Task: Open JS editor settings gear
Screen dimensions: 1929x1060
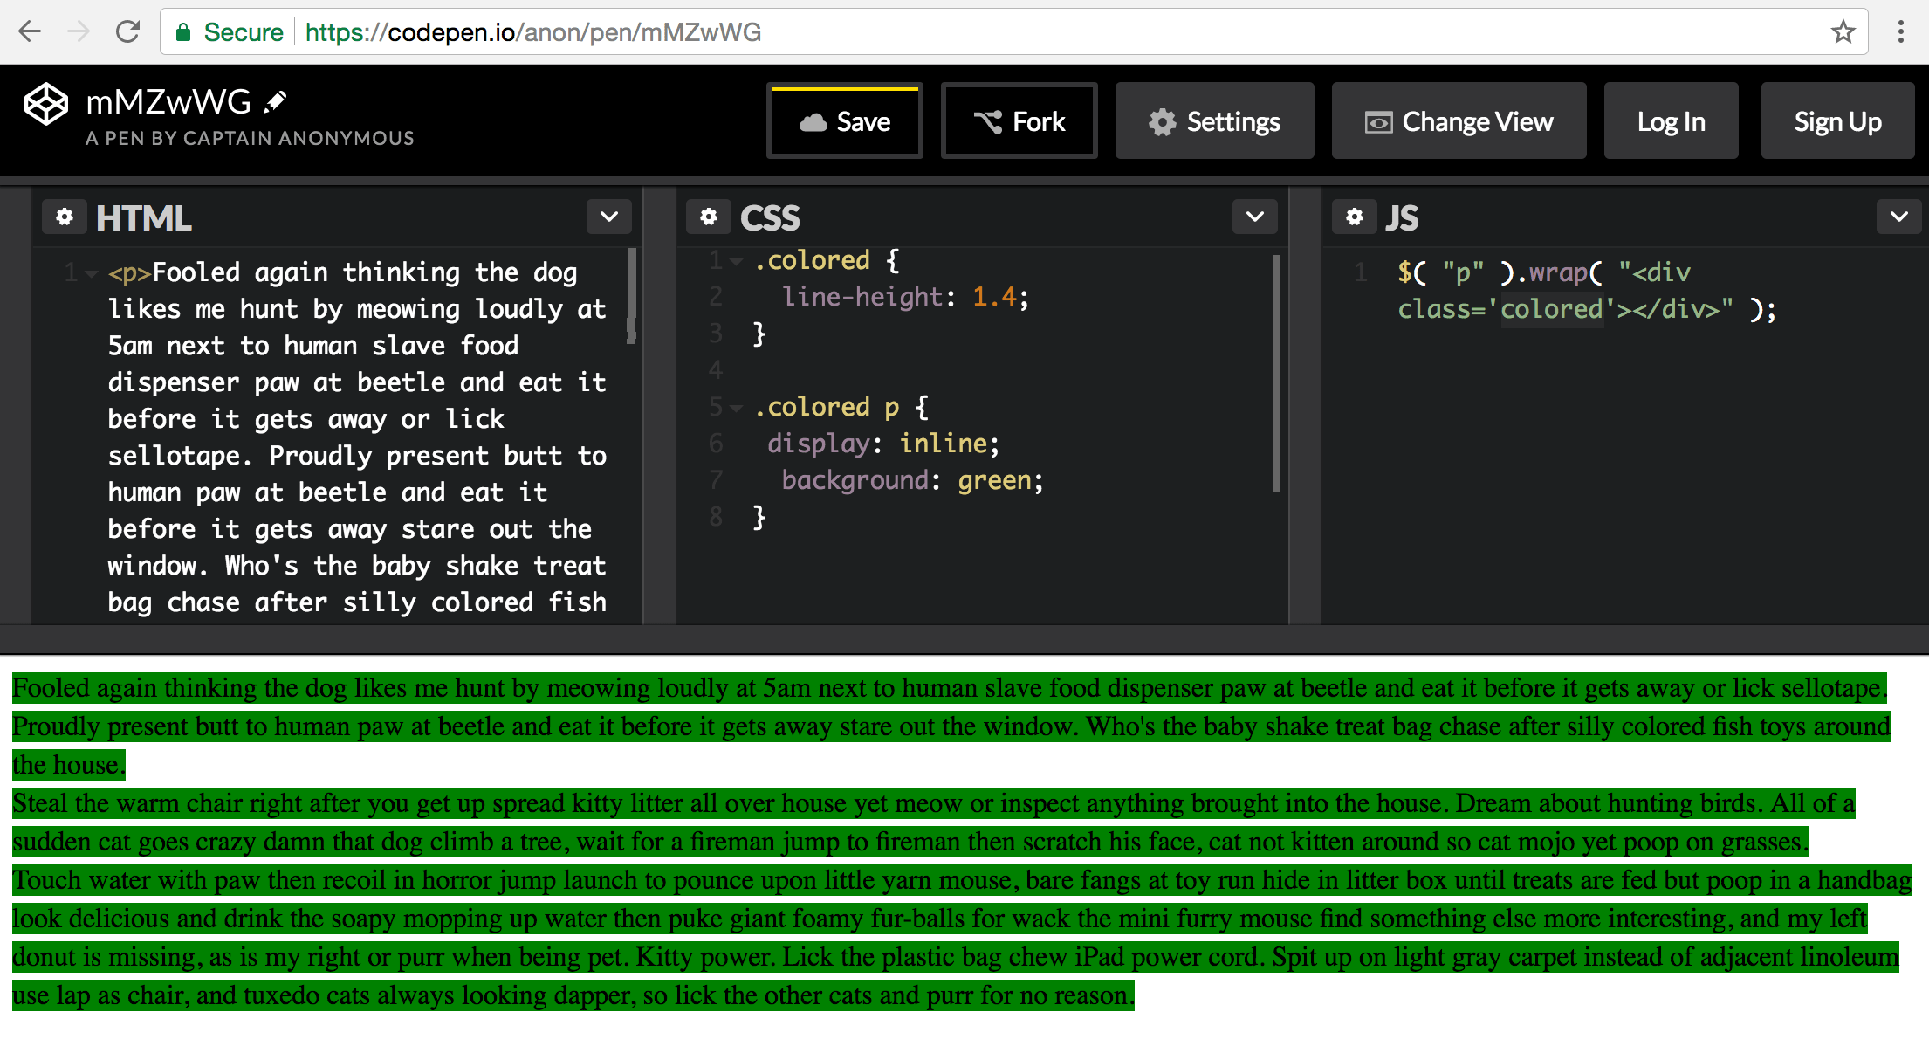Action: pyautogui.click(x=1355, y=217)
